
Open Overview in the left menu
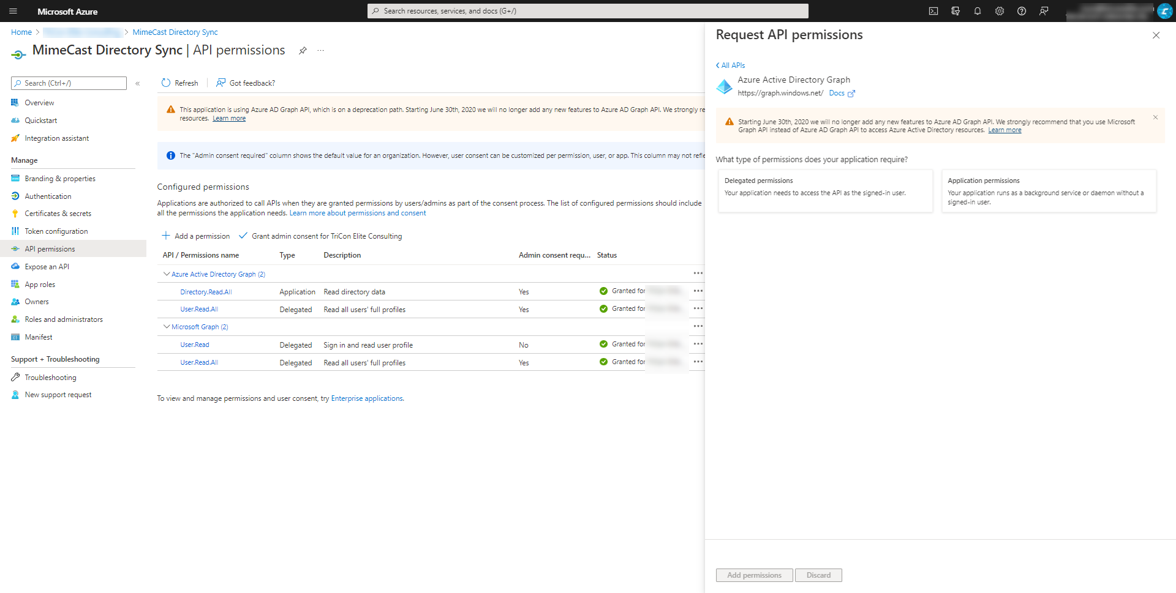39,103
